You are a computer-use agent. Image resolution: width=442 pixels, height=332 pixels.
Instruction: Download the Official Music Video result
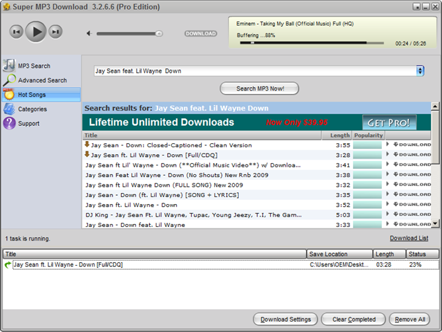[x=412, y=165]
